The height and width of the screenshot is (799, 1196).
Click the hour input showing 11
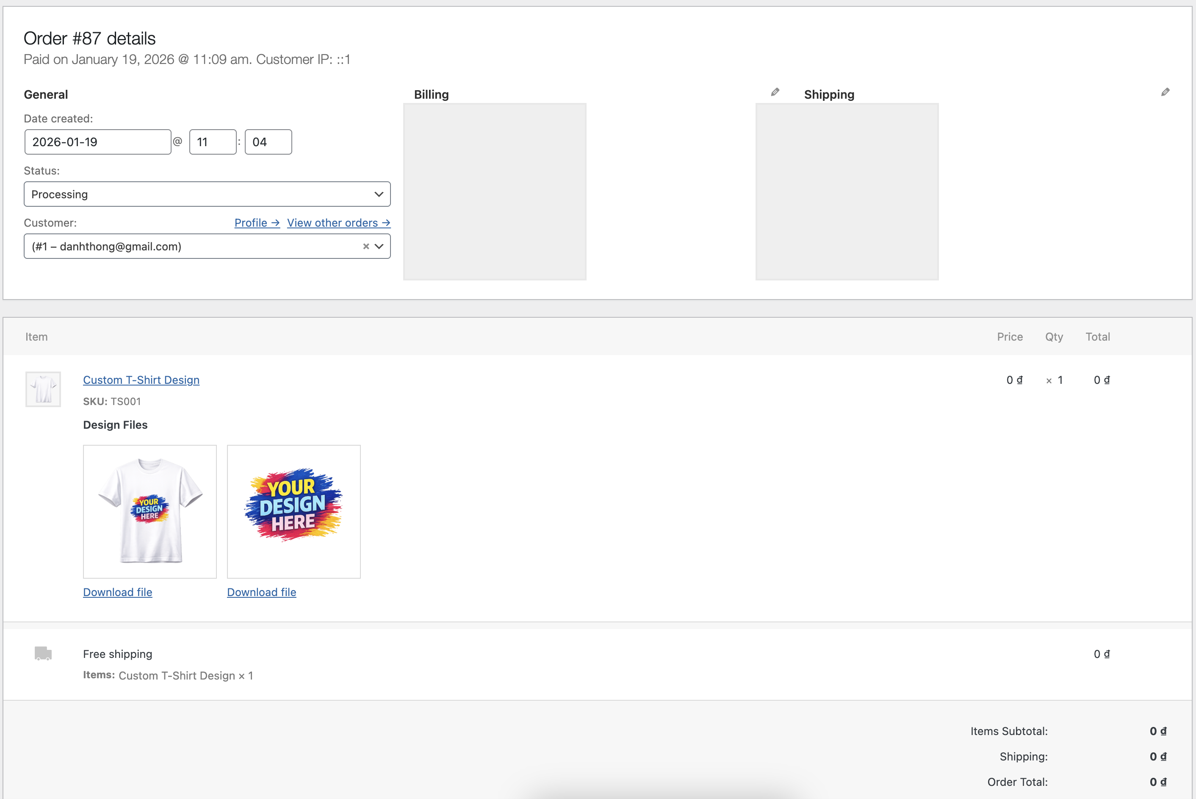[213, 141]
